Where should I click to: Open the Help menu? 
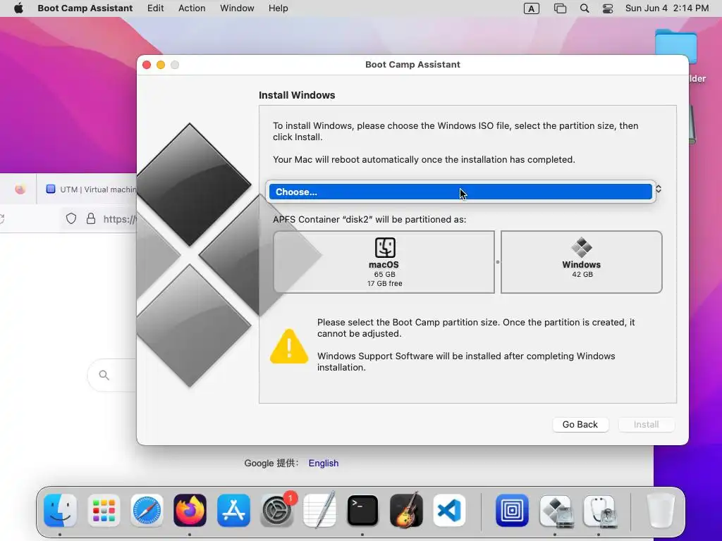point(278,8)
